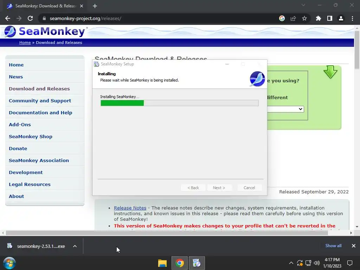Minimize the SeaMonkey Setup dialog
Image resolution: width=360 pixels, height=270 pixels.
(227, 64)
